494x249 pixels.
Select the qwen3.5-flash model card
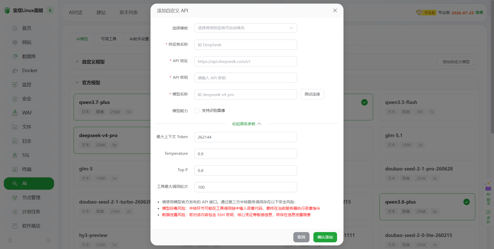427,107
